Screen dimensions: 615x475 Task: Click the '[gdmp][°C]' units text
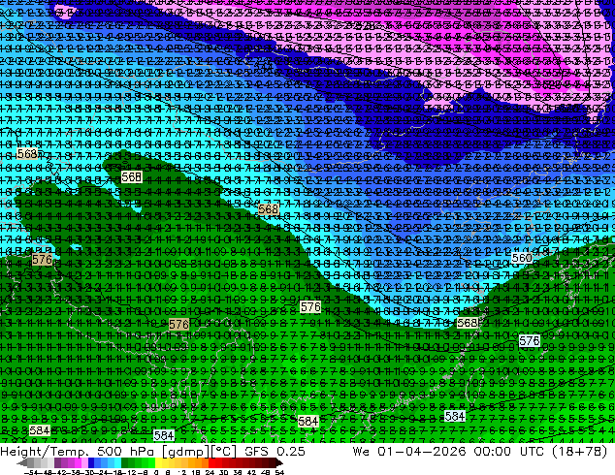200,452
